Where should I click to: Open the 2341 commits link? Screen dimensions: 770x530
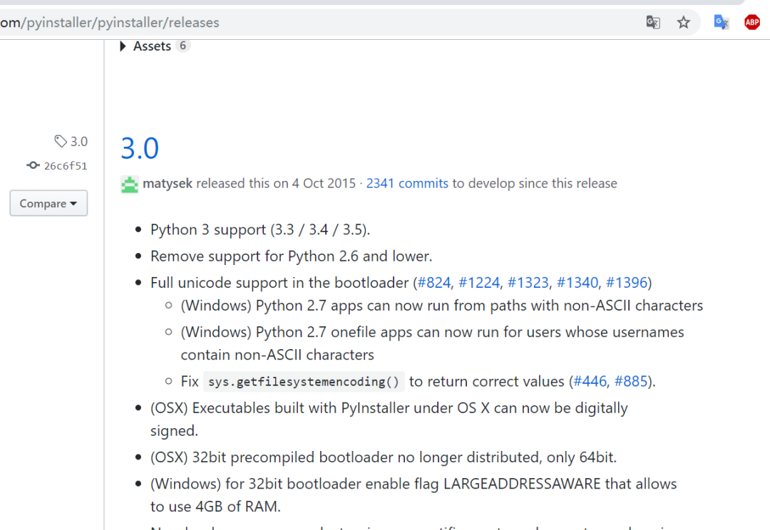[x=407, y=184]
